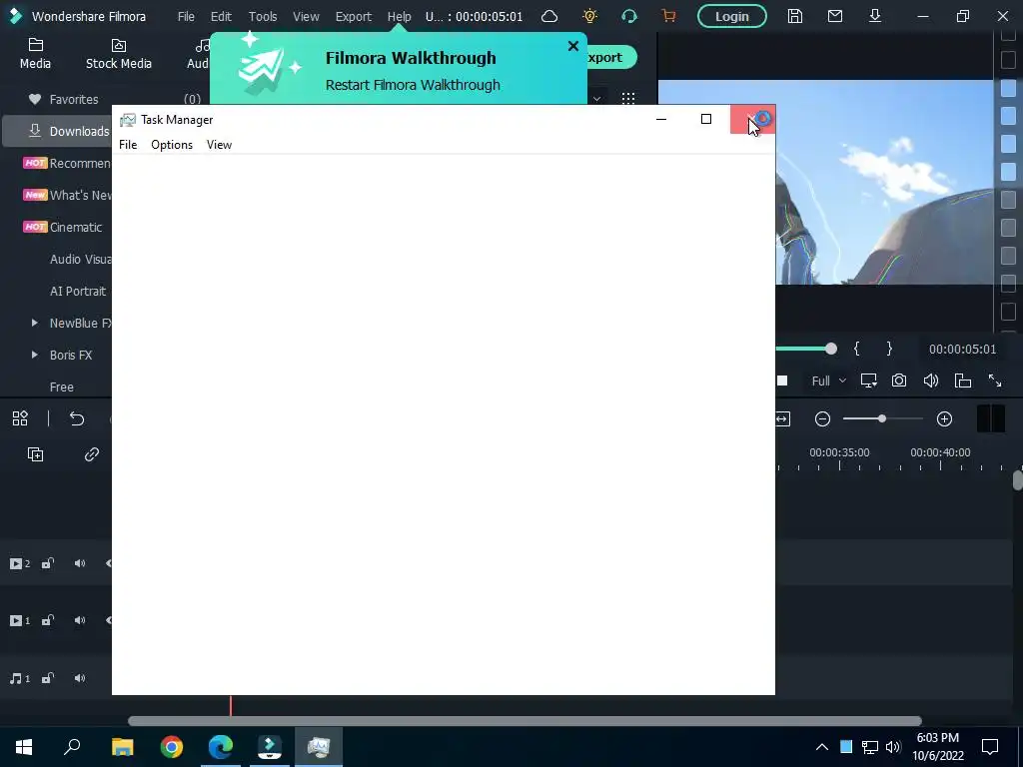Viewport: 1023px width, 767px height.
Task: Zoom in timeline with plus icon
Action: point(944,418)
